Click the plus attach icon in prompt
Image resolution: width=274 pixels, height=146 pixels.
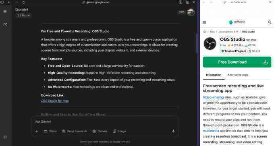[37, 131]
